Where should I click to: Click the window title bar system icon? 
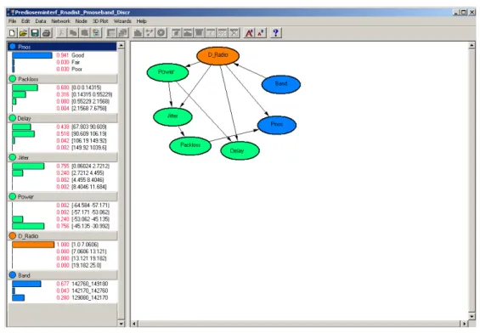point(11,12)
